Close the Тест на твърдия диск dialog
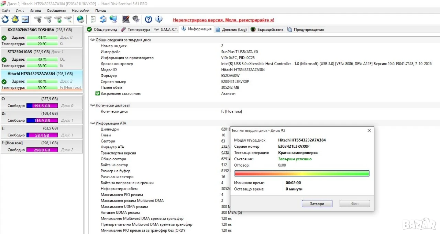The height and width of the screenshot is (234, 440). tap(369, 131)
